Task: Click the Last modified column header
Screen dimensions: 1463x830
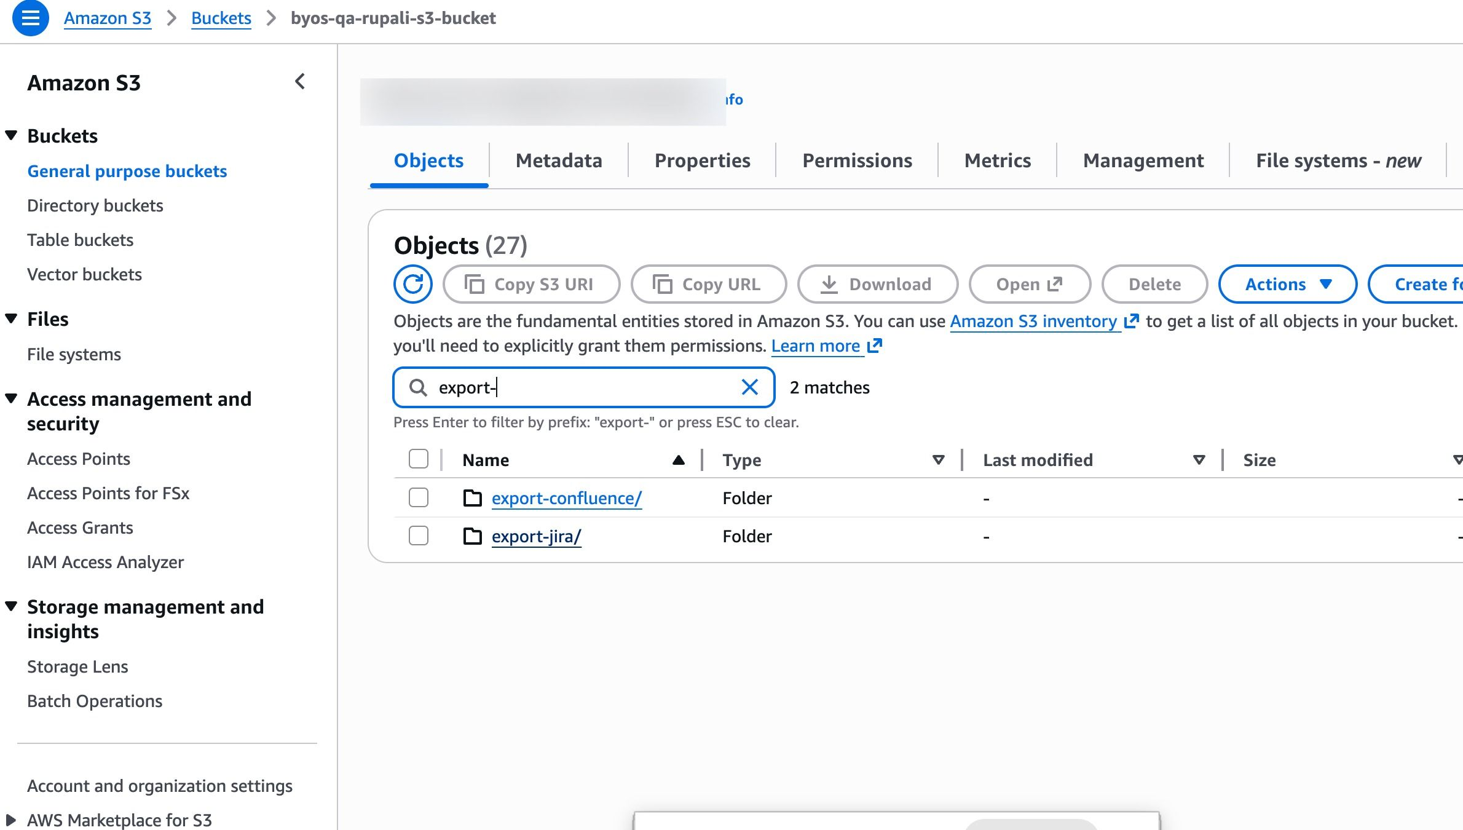Action: pos(1038,460)
